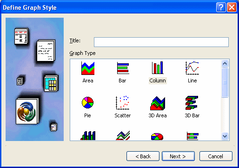The image size is (239, 168).
Task: Click the "3D Bar" label text
Action: point(192,115)
